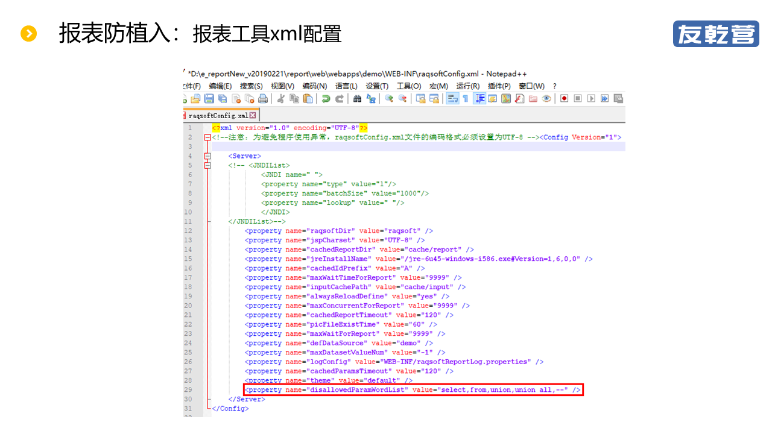Save the current recorded macro icon
The width and height of the screenshot is (772, 434).
(x=618, y=99)
